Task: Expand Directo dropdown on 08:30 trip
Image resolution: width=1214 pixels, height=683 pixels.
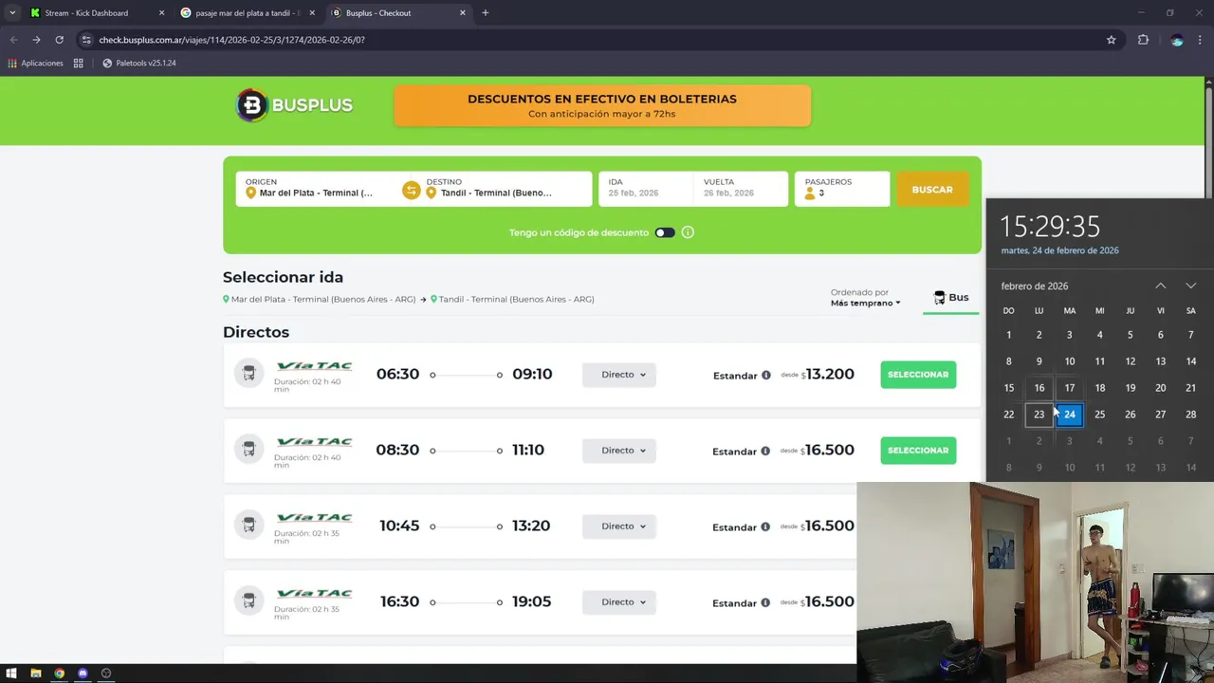Action: coord(619,451)
